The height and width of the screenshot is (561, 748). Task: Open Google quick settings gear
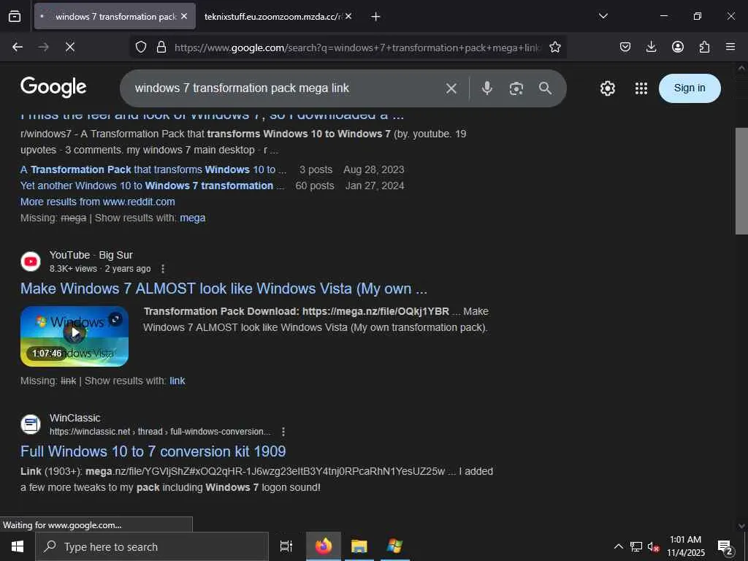(607, 88)
